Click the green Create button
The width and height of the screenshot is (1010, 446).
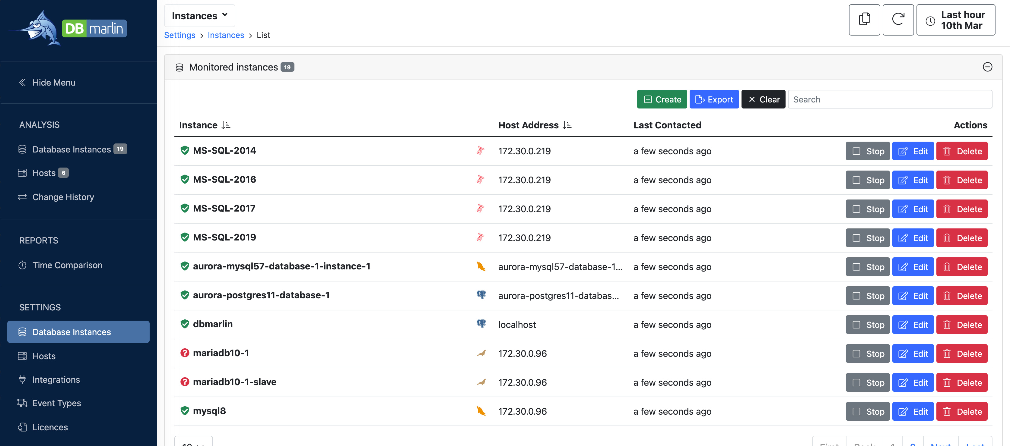(x=662, y=99)
